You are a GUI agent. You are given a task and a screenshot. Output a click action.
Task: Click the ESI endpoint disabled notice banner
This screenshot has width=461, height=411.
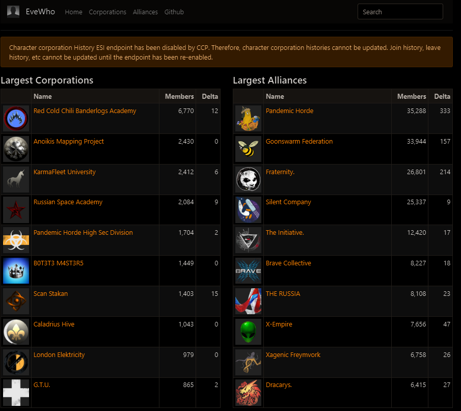pyautogui.click(x=226, y=52)
